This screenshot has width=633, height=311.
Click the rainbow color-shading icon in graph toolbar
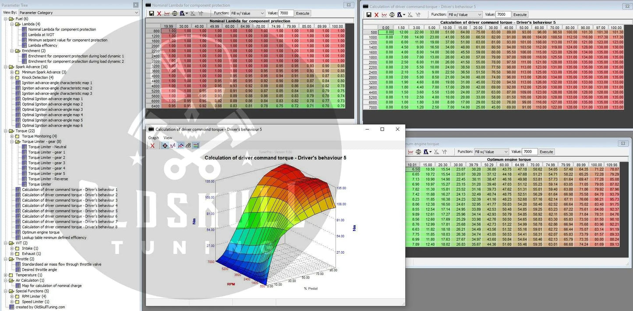point(196,145)
